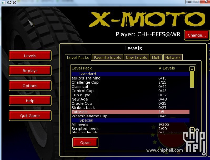Open the Levels menu button

(30, 56)
